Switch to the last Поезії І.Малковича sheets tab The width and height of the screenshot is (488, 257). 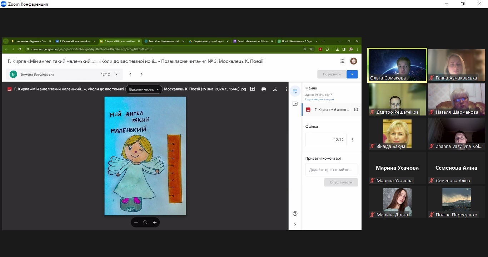point(297,41)
